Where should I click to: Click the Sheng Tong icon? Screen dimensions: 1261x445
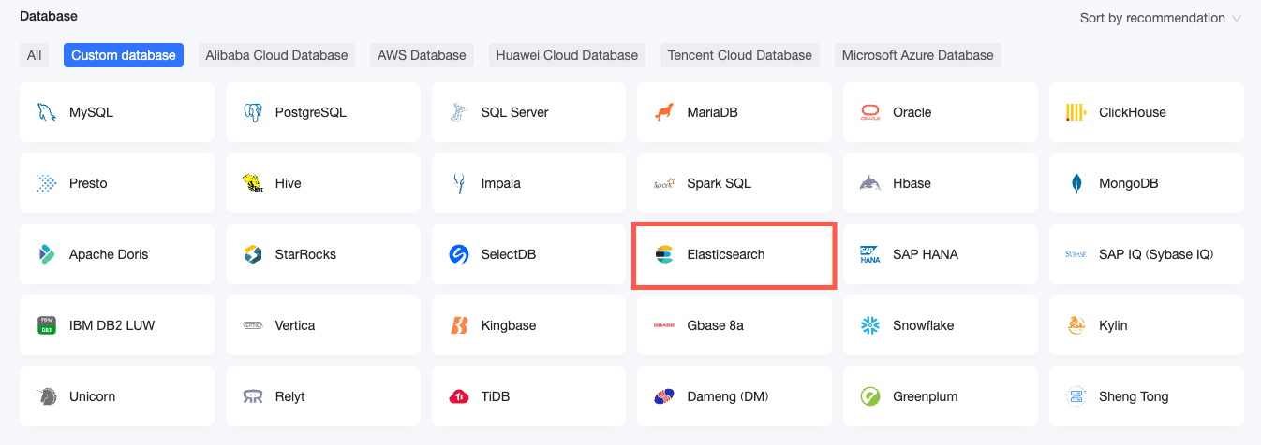1076,396
